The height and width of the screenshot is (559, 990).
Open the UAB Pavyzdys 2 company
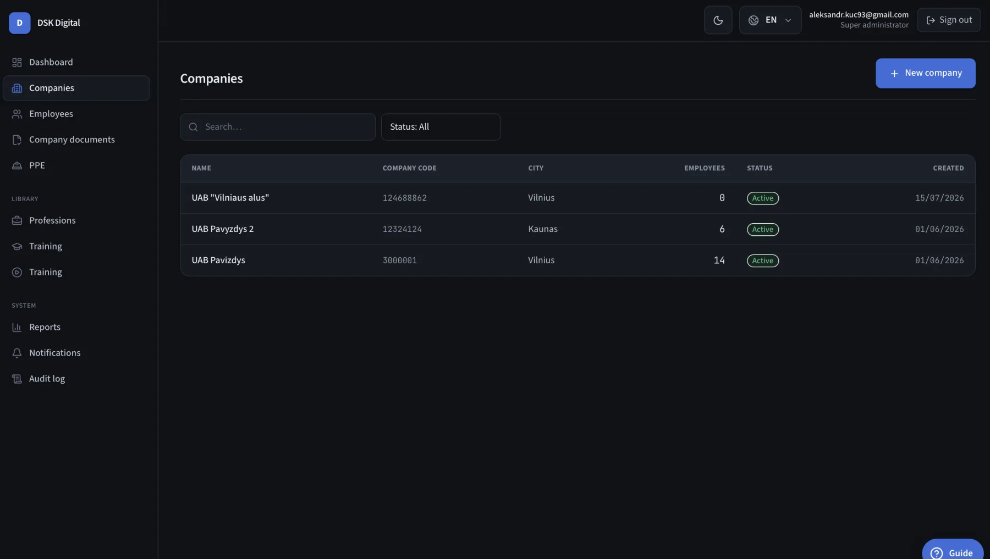point(577,229)
